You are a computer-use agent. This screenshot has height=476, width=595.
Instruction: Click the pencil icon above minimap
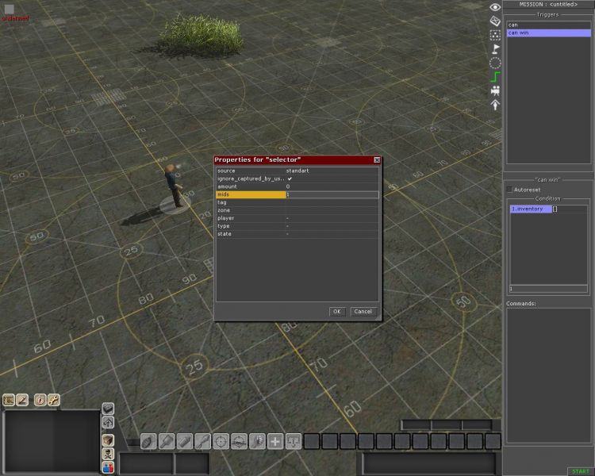coord(22,400)
